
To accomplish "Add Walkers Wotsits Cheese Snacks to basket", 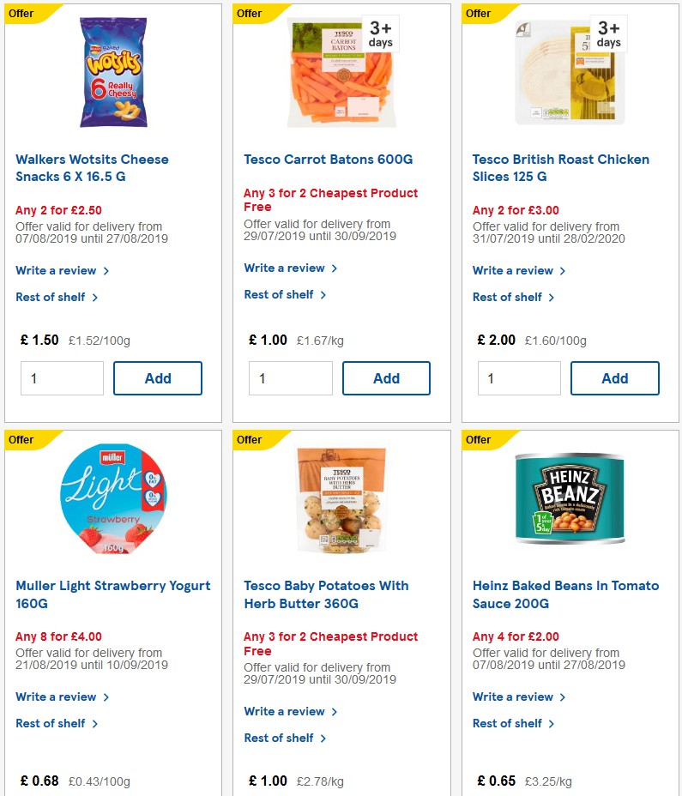I will click(157, 377).
